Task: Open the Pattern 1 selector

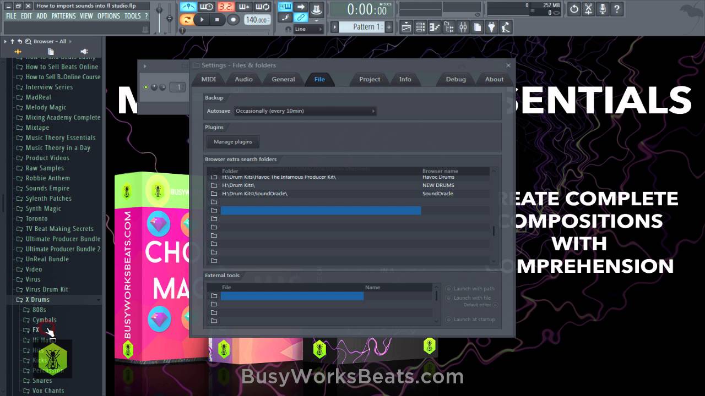Action: tap(361, 26)
